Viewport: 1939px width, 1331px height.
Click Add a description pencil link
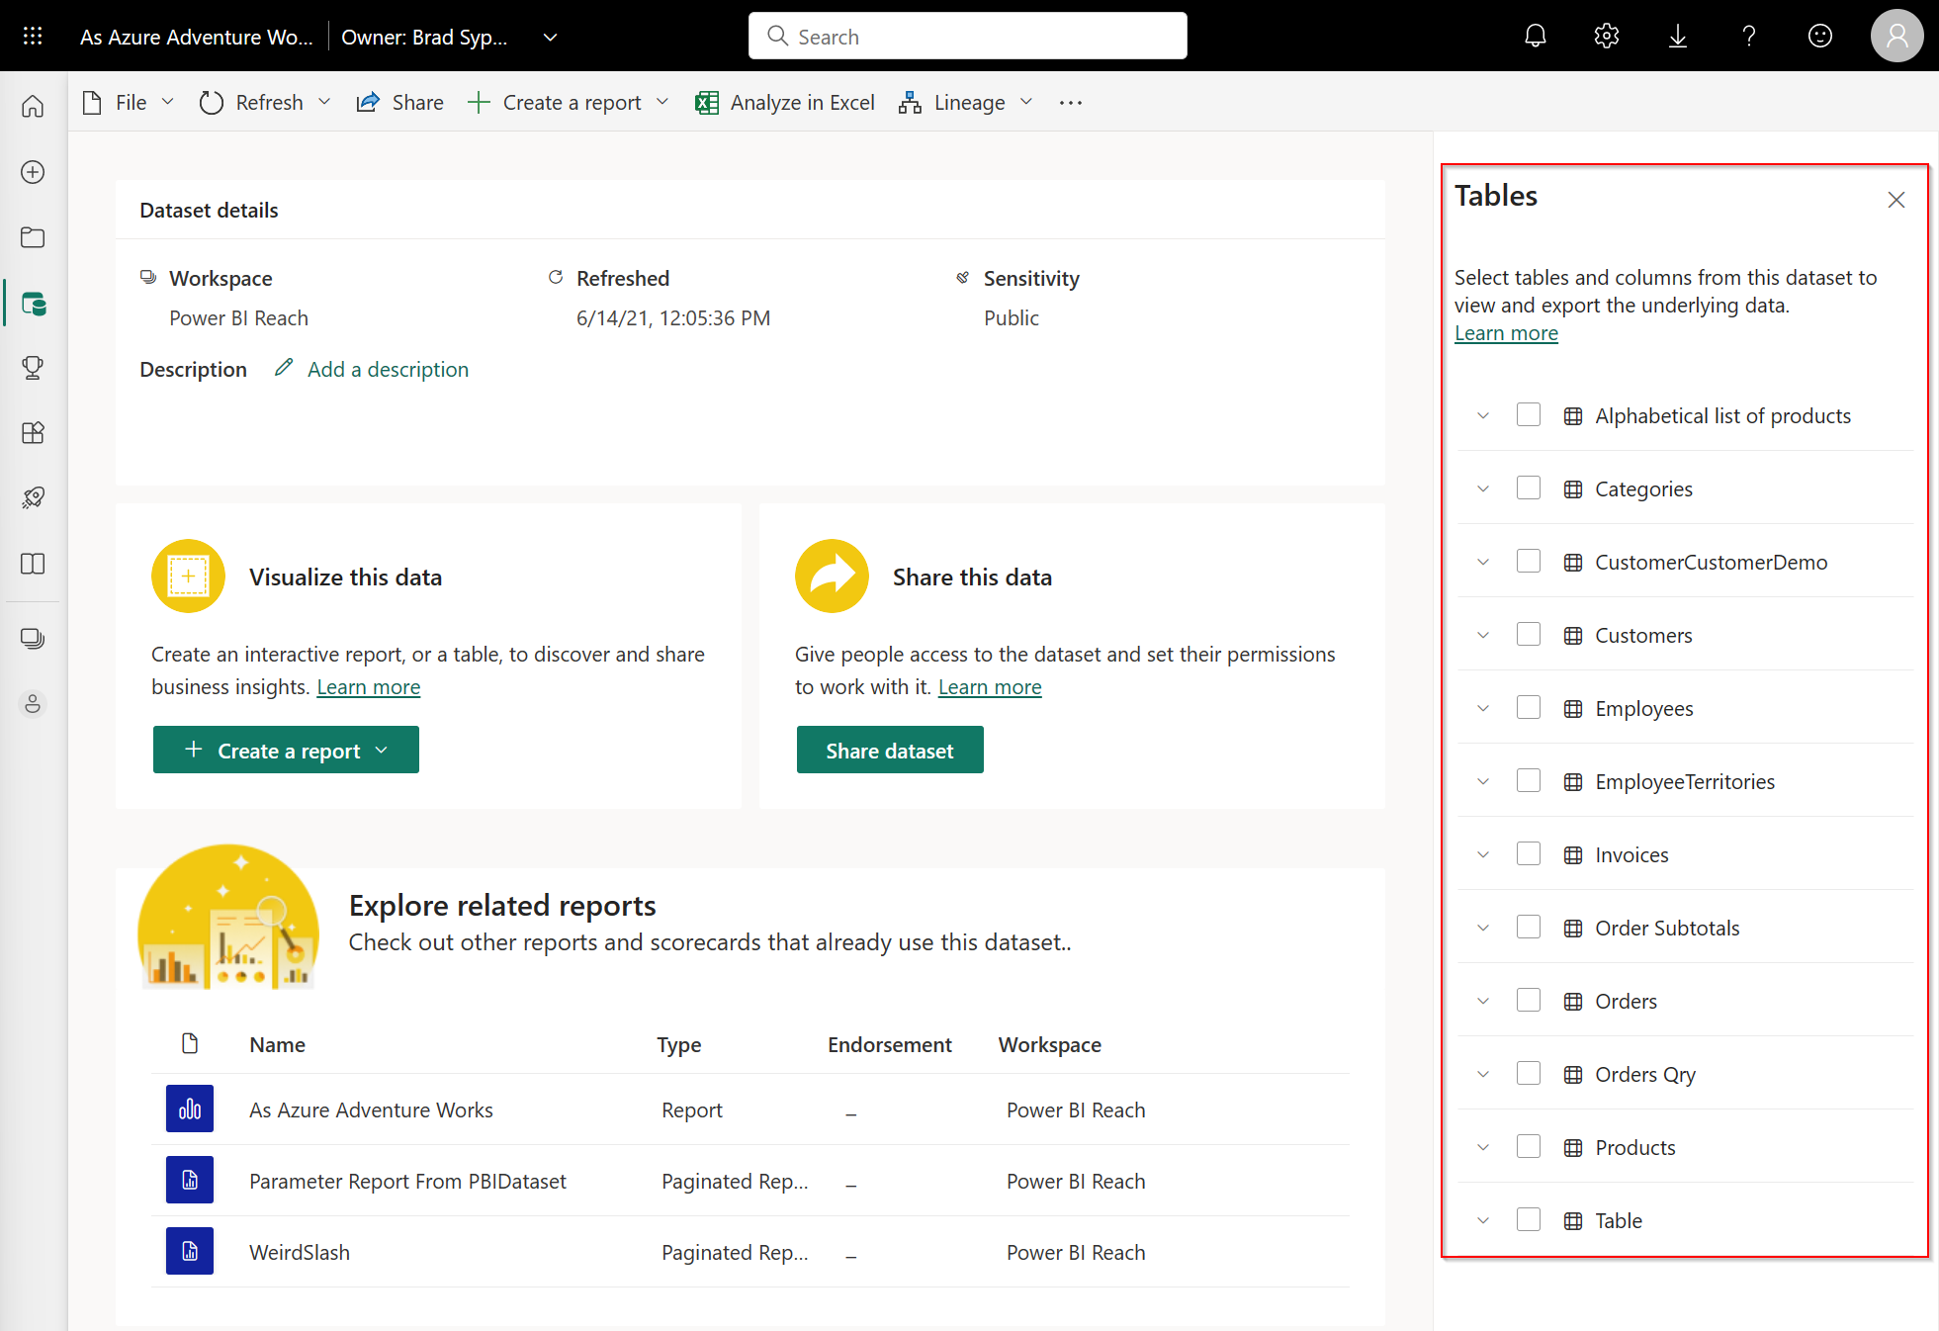pos(283,369)
